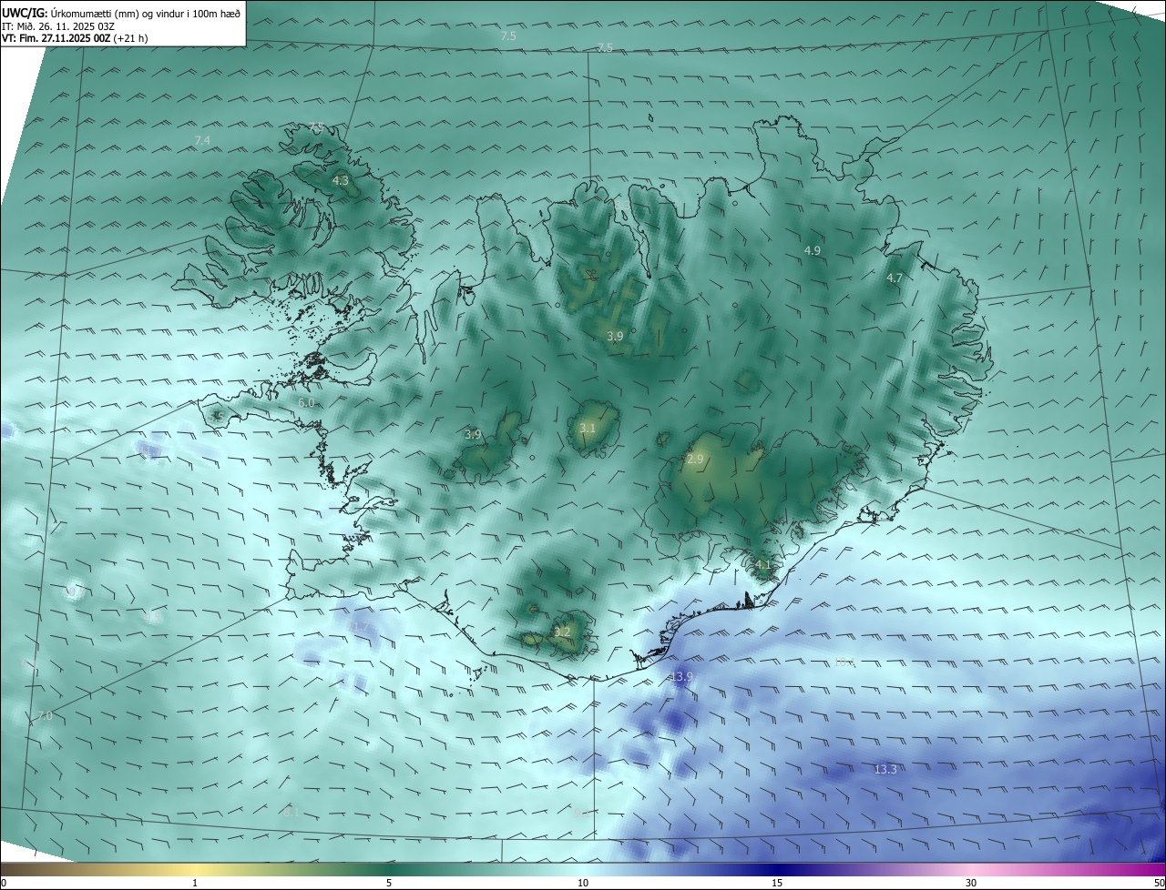Click the 11.7 value label on the map
Viewport: 1166px width, 890px height.
(360, 626)
